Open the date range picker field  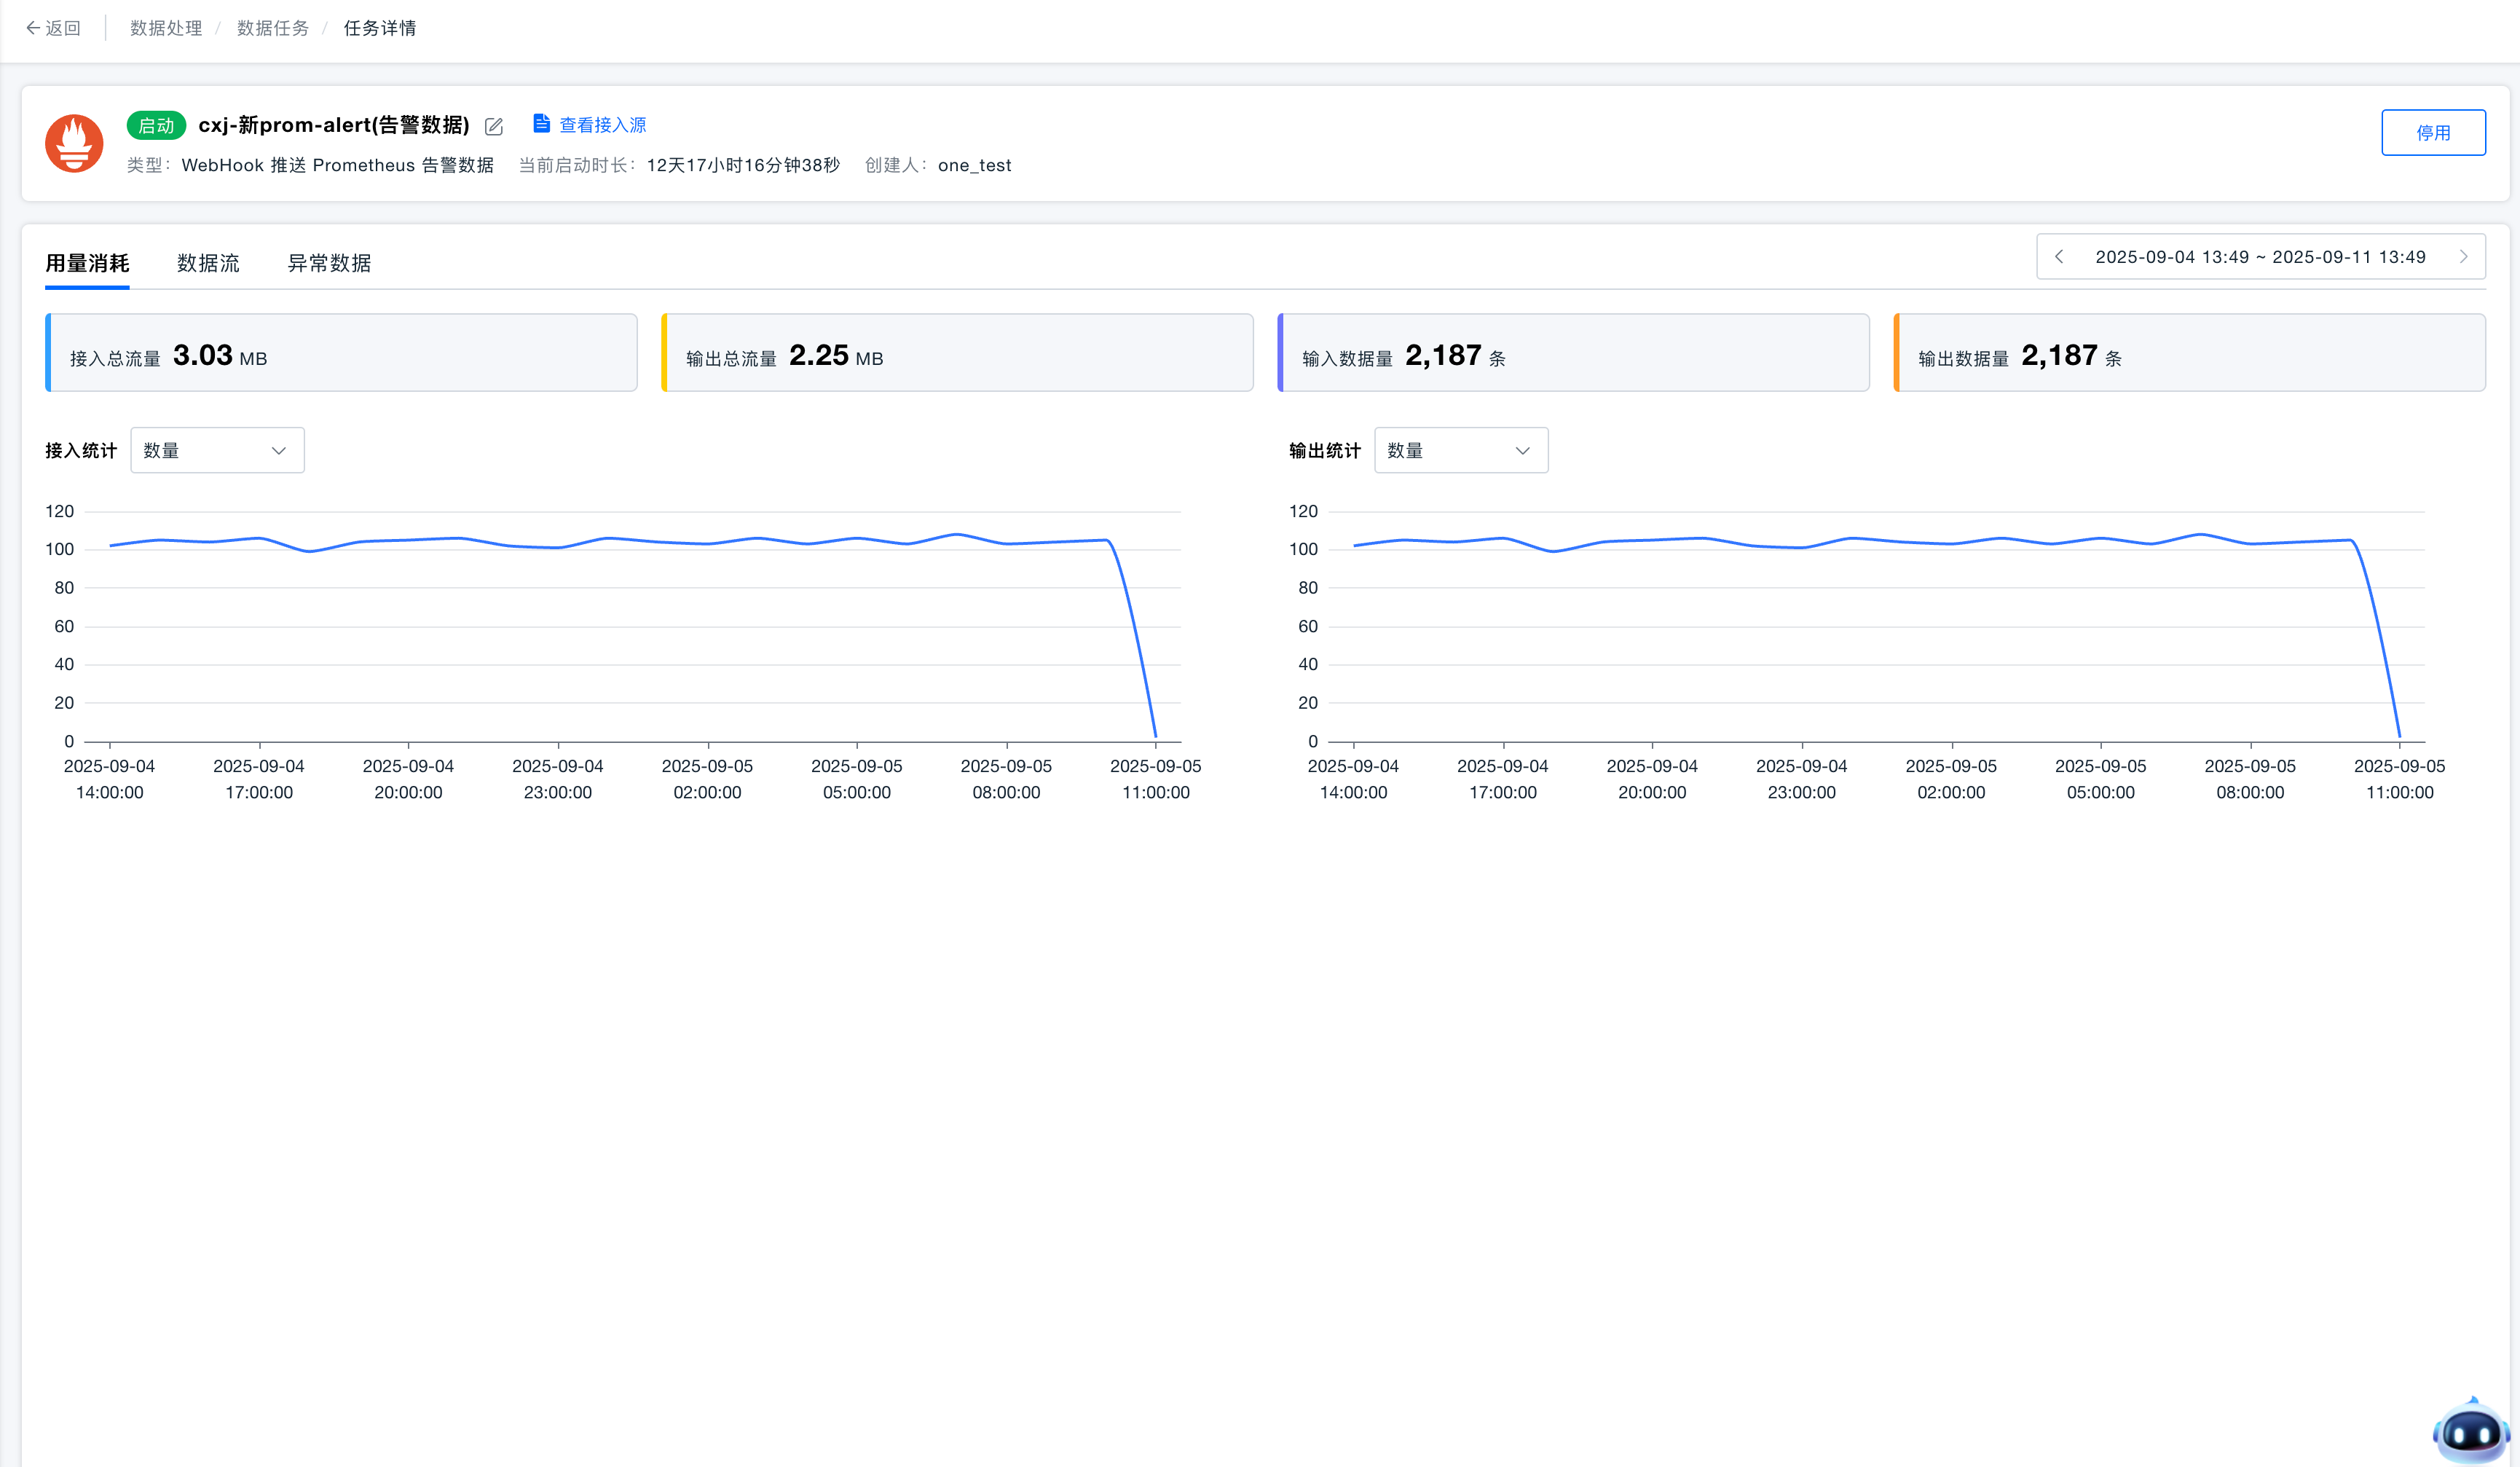(x=2260, y=257)
